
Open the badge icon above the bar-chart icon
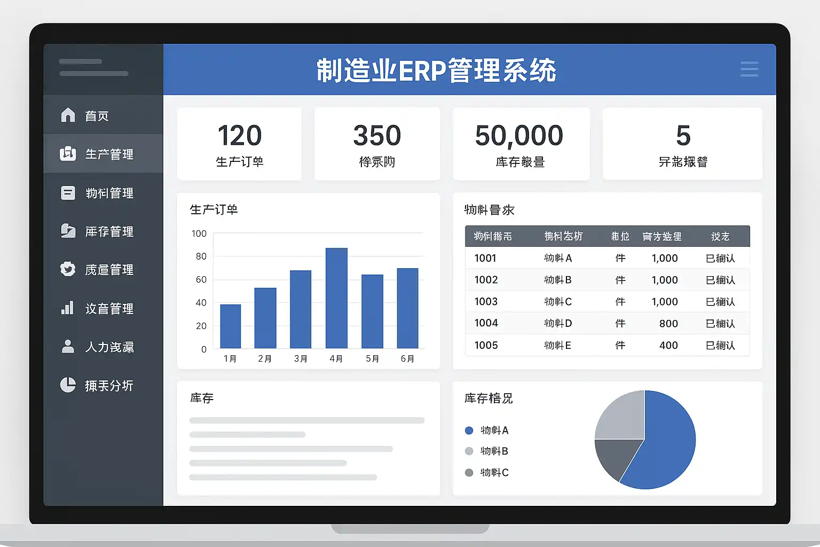[68, 269]
